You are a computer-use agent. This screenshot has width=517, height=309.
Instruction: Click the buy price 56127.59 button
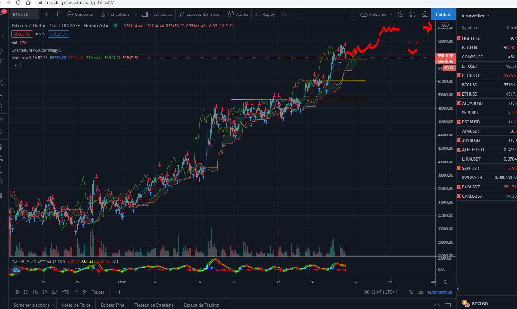tap(58, 34)
